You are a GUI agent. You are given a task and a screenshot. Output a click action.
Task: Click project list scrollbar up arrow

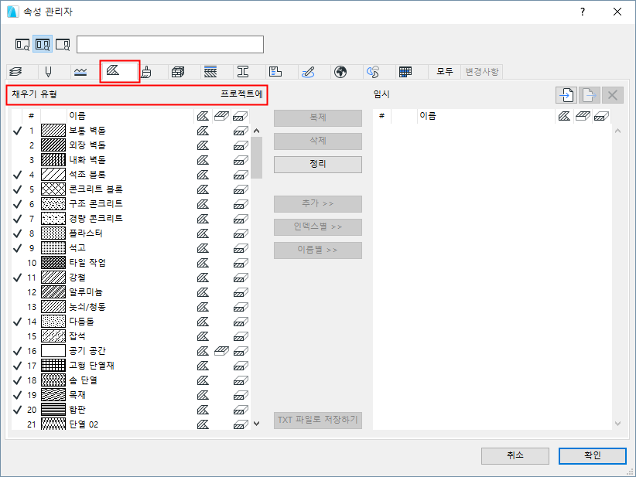click(256, 131)
